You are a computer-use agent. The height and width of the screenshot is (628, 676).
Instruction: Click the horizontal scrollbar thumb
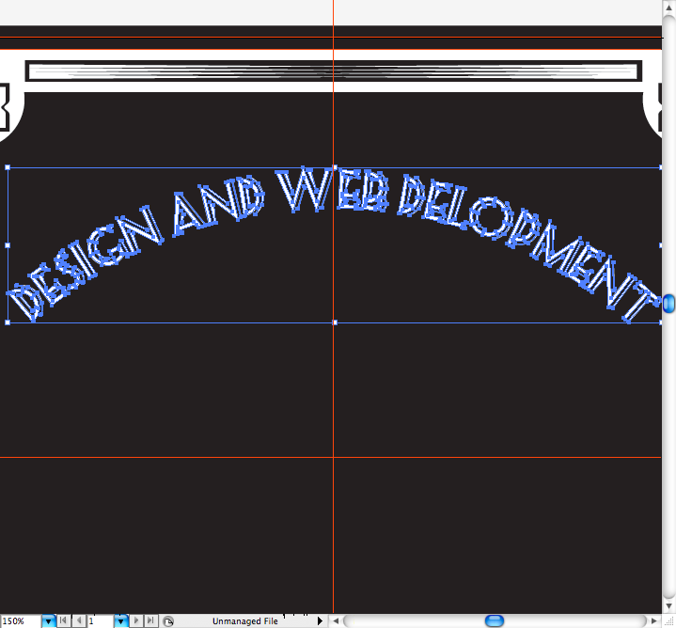(x=495, y=620)
